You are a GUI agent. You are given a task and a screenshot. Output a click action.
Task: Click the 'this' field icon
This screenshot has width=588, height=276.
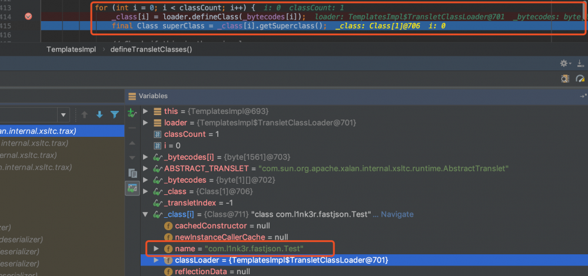pyautogui.click(x=158, y=112)
